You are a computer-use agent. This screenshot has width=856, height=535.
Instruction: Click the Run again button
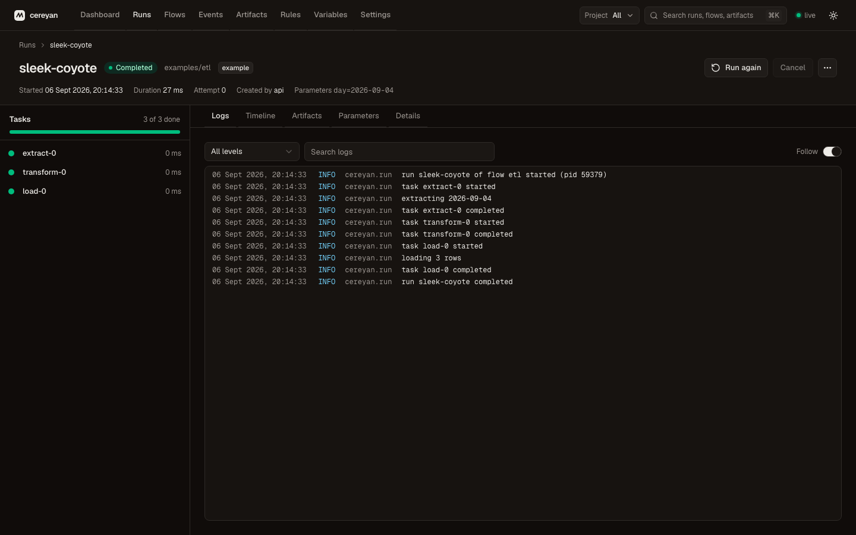[736, 68]
